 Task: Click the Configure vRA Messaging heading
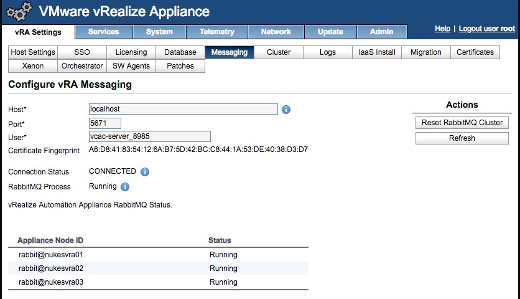[70, 84]
